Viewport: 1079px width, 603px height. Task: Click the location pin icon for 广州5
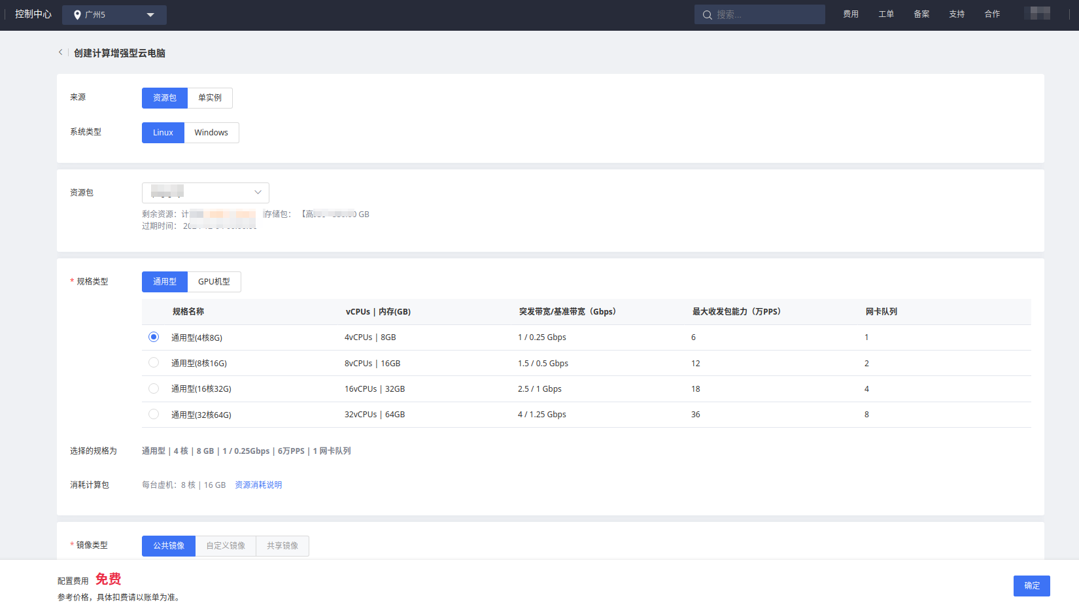click(x=77, y=15)
